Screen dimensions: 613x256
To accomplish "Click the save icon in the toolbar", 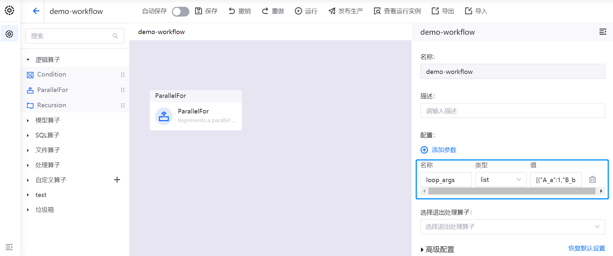I will pos(198,11).
